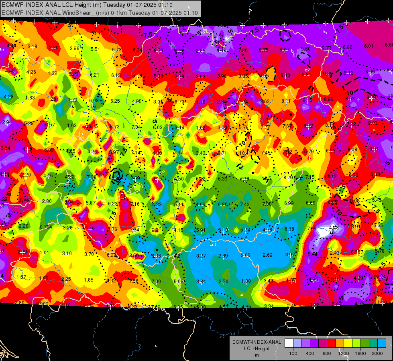Click the legend unit label 'm'
Screen dimensions: 393x361
click(x=257, y=355)
